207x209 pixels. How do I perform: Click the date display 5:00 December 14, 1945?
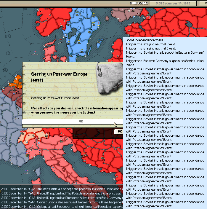point(173,3)
